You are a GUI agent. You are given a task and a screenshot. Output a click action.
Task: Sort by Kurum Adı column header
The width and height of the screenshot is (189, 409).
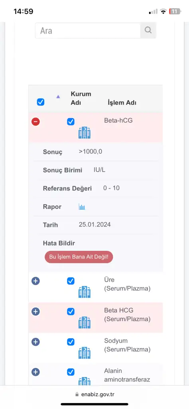[81, 98]
